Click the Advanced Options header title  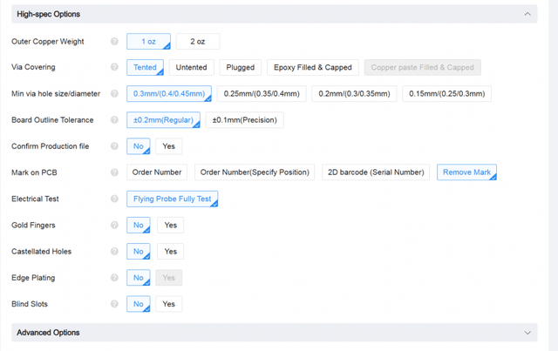[48, 333]
